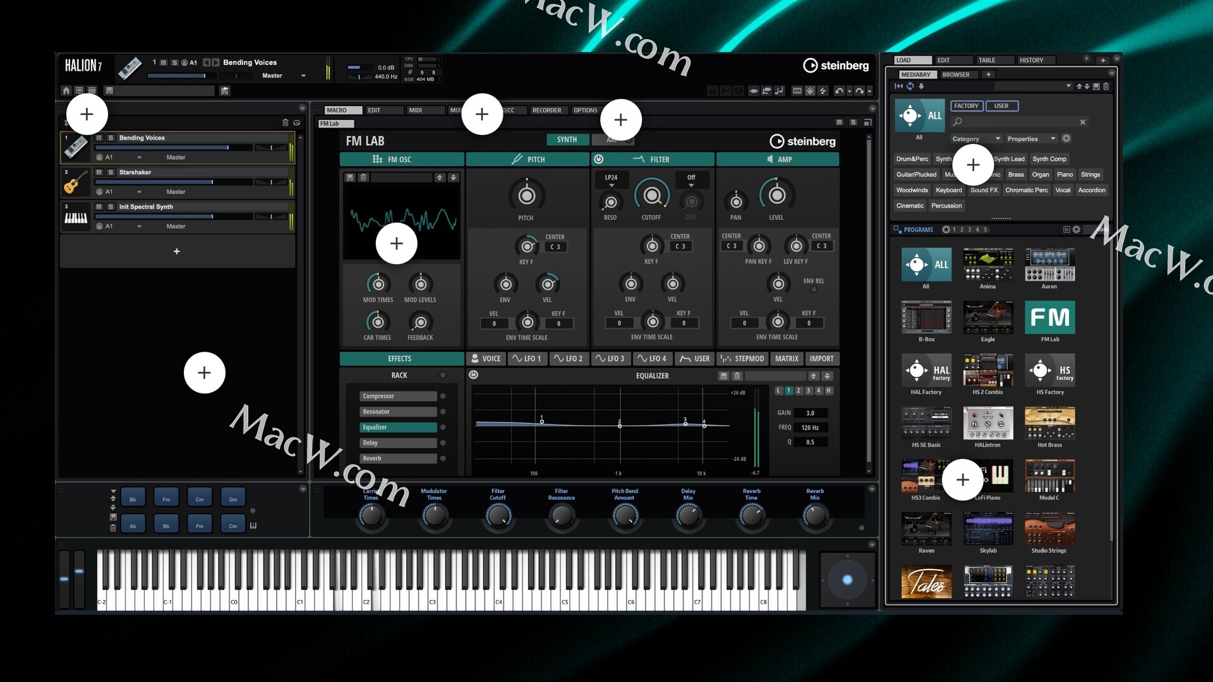This screenshot has height=682, width=1213.
Task: Solo the Bending Voices slot
Action: point(111,138)
